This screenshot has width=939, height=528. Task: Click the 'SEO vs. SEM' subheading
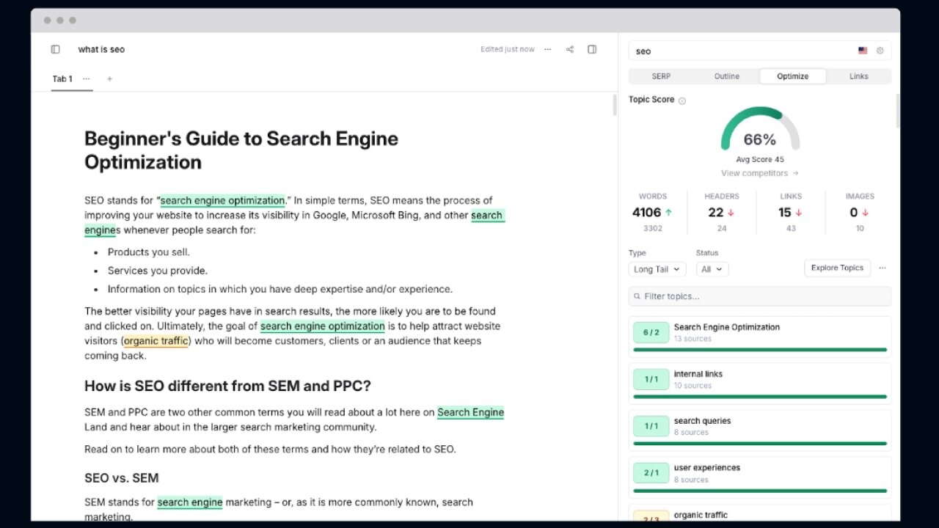click(122, 478)
